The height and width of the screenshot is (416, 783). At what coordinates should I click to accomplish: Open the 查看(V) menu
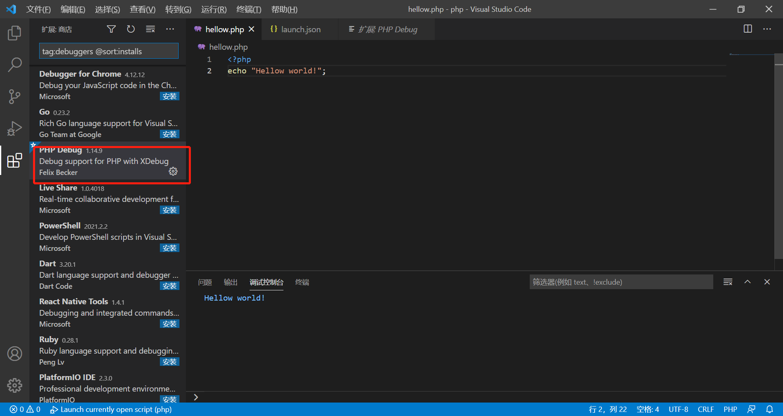point(142,9)
